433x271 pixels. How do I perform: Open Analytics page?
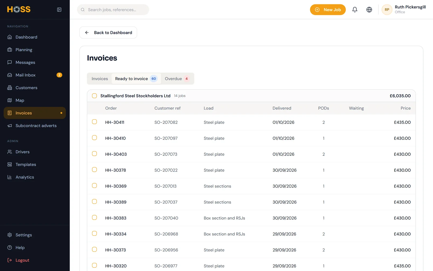(x=35, y=177)
